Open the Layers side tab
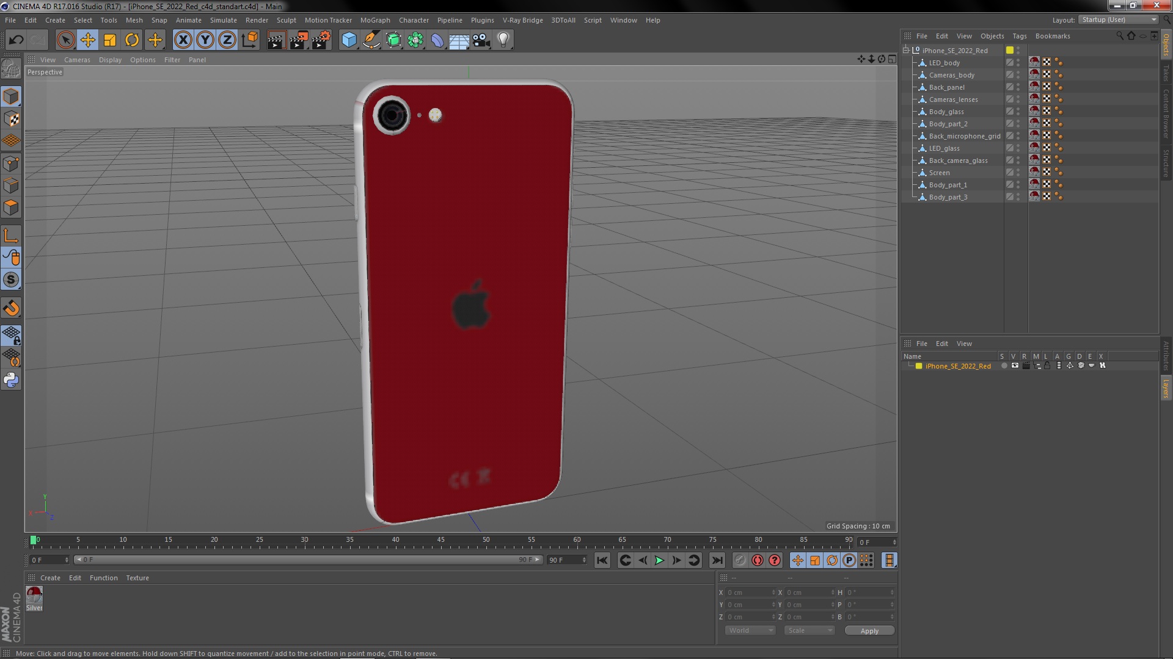This screenshot has width=1173, height=659. pos(1166,388)
